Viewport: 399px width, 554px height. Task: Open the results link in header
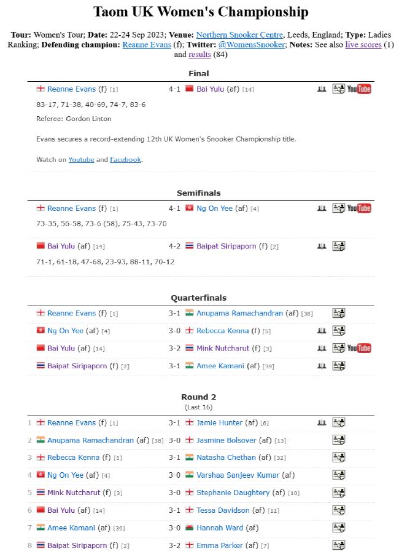coord(199,54)
